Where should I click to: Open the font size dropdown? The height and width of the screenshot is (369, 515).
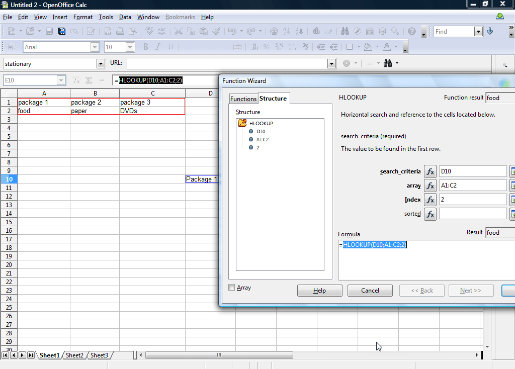130,47
